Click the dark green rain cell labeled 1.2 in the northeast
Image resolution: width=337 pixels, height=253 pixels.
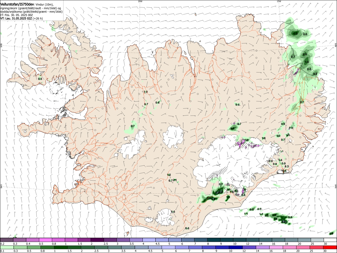[295, 33]
